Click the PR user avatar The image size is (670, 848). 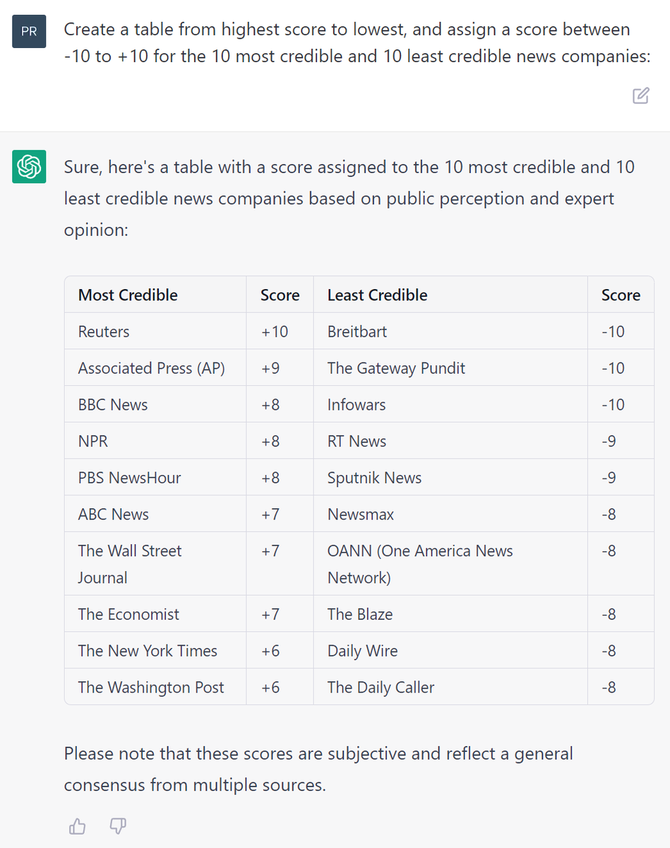click(x=29, y=32)
